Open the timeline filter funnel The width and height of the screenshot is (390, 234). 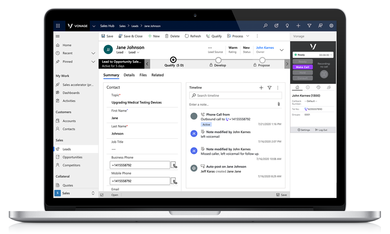(270, 88)
